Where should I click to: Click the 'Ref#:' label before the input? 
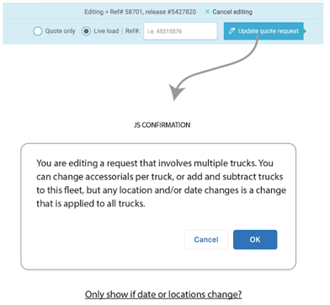(x=133, y=31)
